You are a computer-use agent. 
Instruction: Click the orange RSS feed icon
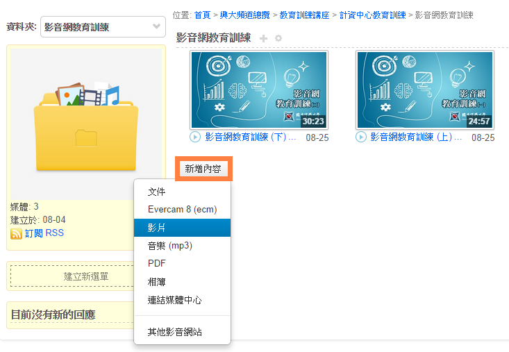(x=17, y=234)
